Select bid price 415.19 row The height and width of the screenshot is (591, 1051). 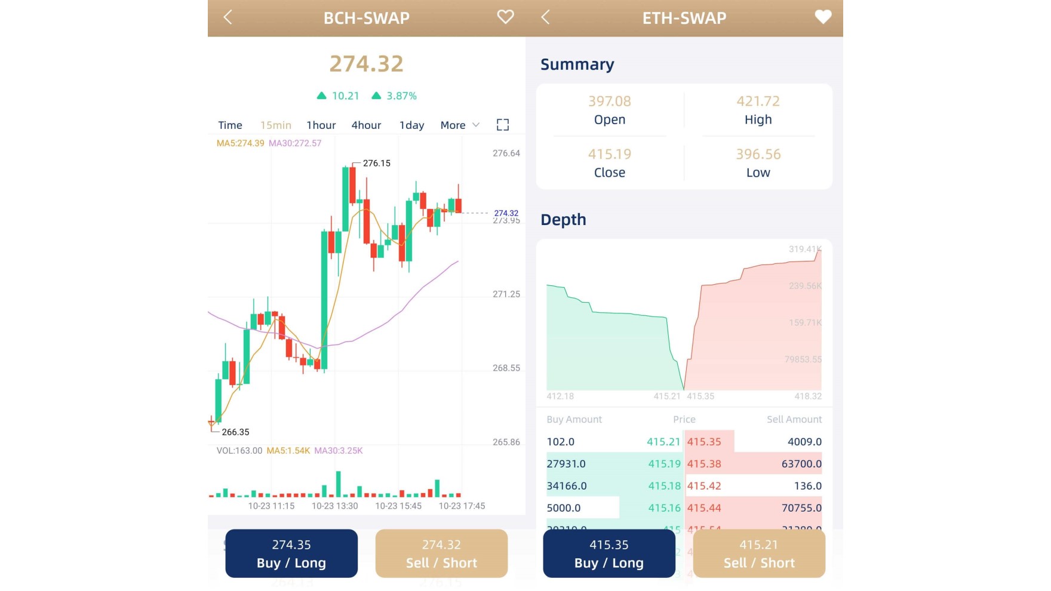tap(664, 464)
